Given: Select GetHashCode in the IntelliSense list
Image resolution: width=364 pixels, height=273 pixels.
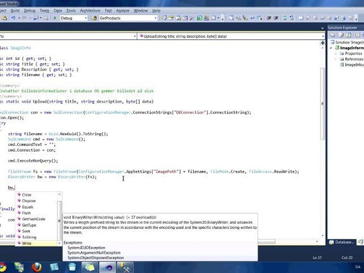Looking at the screenshot, I should (36, 219).
